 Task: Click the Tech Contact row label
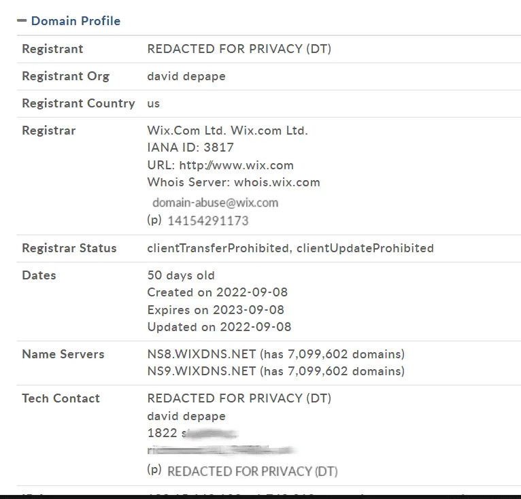[x=61, y=398]
